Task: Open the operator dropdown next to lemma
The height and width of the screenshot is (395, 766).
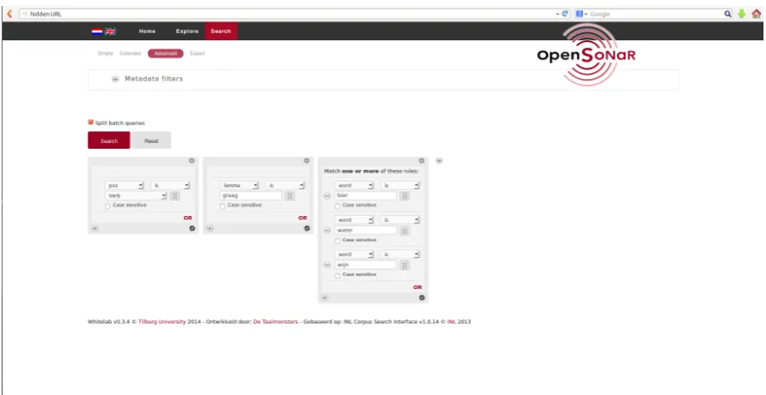Action: point(285,186)
